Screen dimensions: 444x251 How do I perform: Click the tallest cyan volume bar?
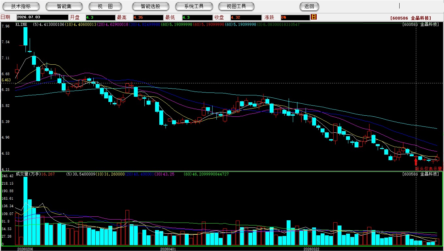pos(25,211)
